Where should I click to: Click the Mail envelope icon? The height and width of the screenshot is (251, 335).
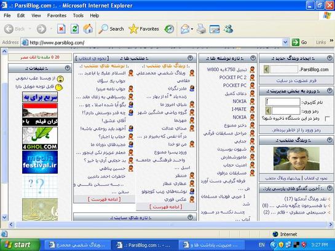tap(185, 29)
